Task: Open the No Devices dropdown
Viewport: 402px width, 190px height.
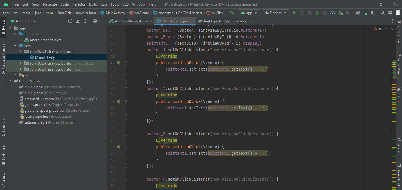Action: click(x=275, y=13)
